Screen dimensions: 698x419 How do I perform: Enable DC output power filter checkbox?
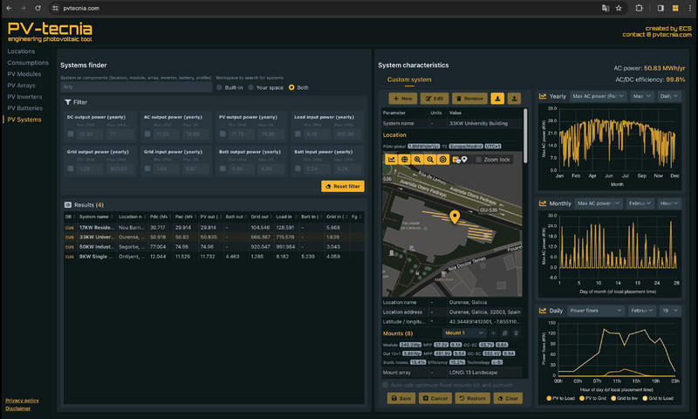(71, 134)
